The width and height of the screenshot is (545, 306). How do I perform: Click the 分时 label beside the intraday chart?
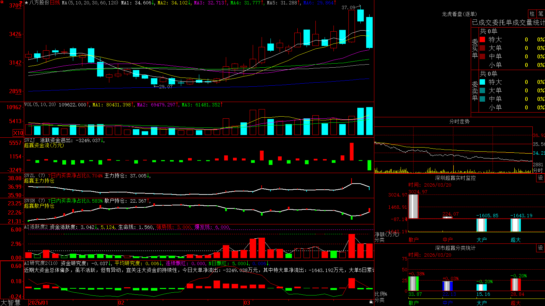click(538, 170)
